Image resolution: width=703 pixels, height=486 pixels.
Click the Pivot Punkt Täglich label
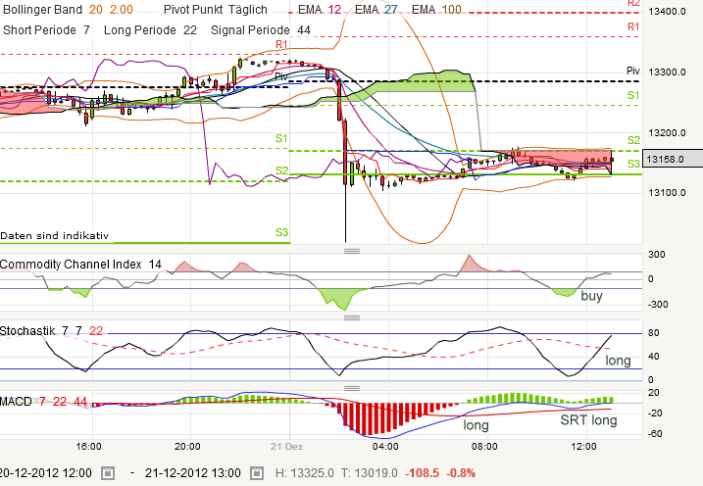click(215, 10)
